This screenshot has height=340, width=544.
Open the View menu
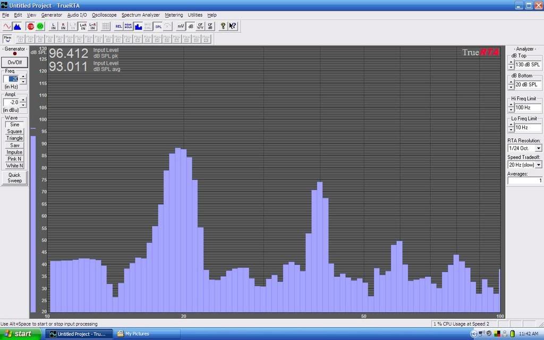31,15
